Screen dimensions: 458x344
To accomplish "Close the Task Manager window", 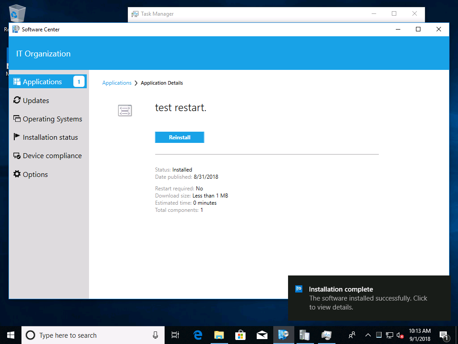I will pos(415,13).
